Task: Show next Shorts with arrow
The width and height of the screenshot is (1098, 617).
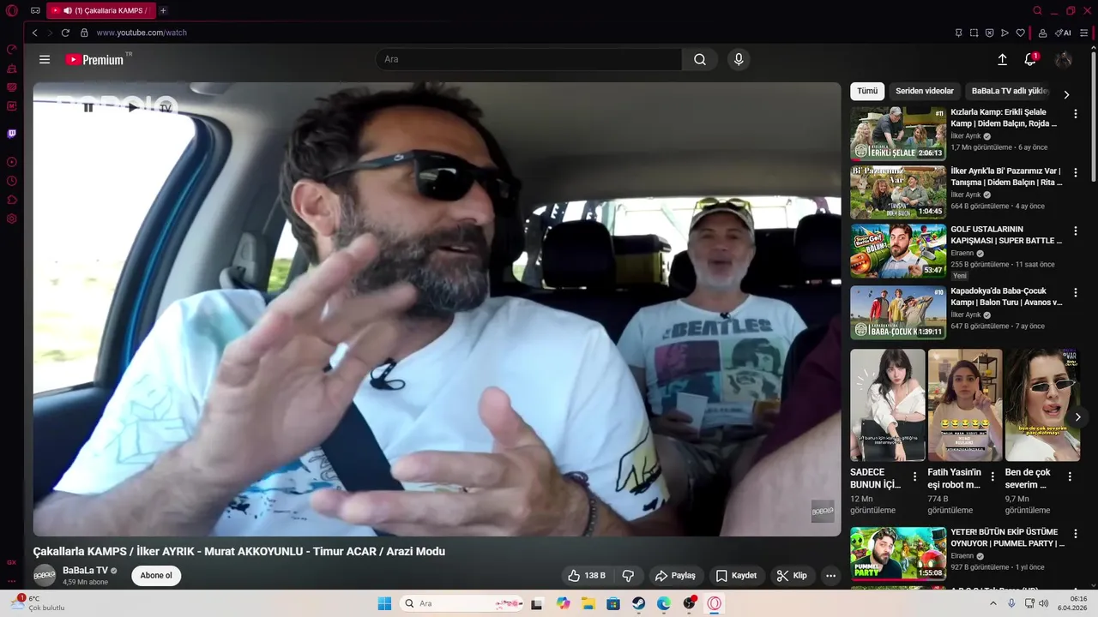Action: click(1078, 416)
